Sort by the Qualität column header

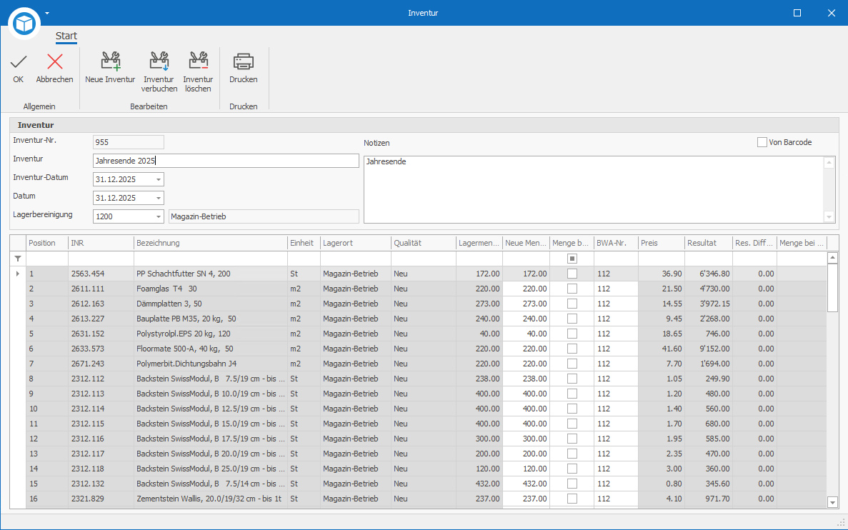coord(424,244)
